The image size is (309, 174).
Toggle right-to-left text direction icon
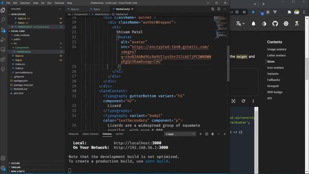tap(297, 24)
